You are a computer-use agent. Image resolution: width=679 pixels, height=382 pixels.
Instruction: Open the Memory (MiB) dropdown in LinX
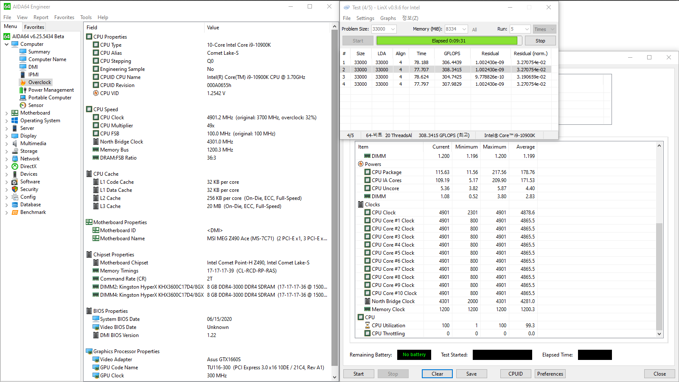[464, 29]
